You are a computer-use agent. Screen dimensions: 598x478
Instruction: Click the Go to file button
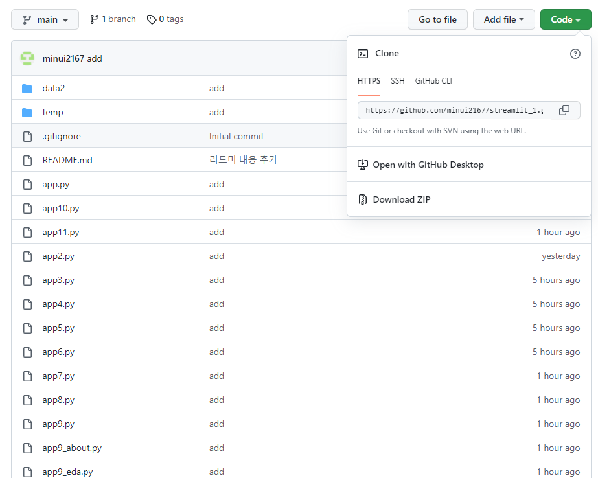437,19
